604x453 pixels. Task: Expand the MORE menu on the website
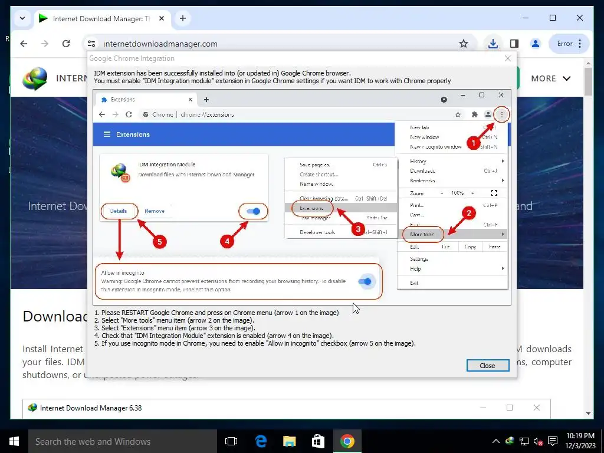pyautogui.click(x=550, y=78)
